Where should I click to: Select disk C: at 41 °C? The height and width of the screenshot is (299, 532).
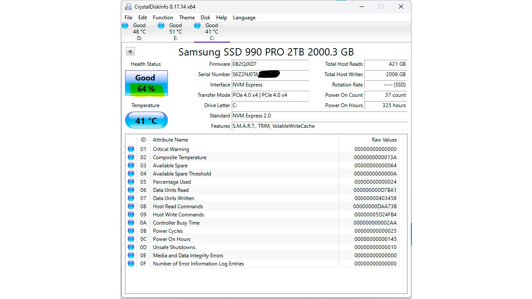click(x=212, y=32)
